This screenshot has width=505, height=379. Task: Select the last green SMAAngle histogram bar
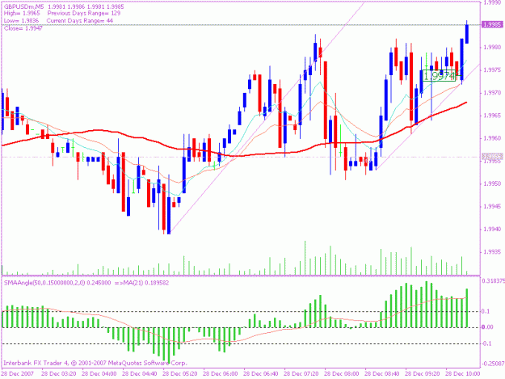click(467, 308)
